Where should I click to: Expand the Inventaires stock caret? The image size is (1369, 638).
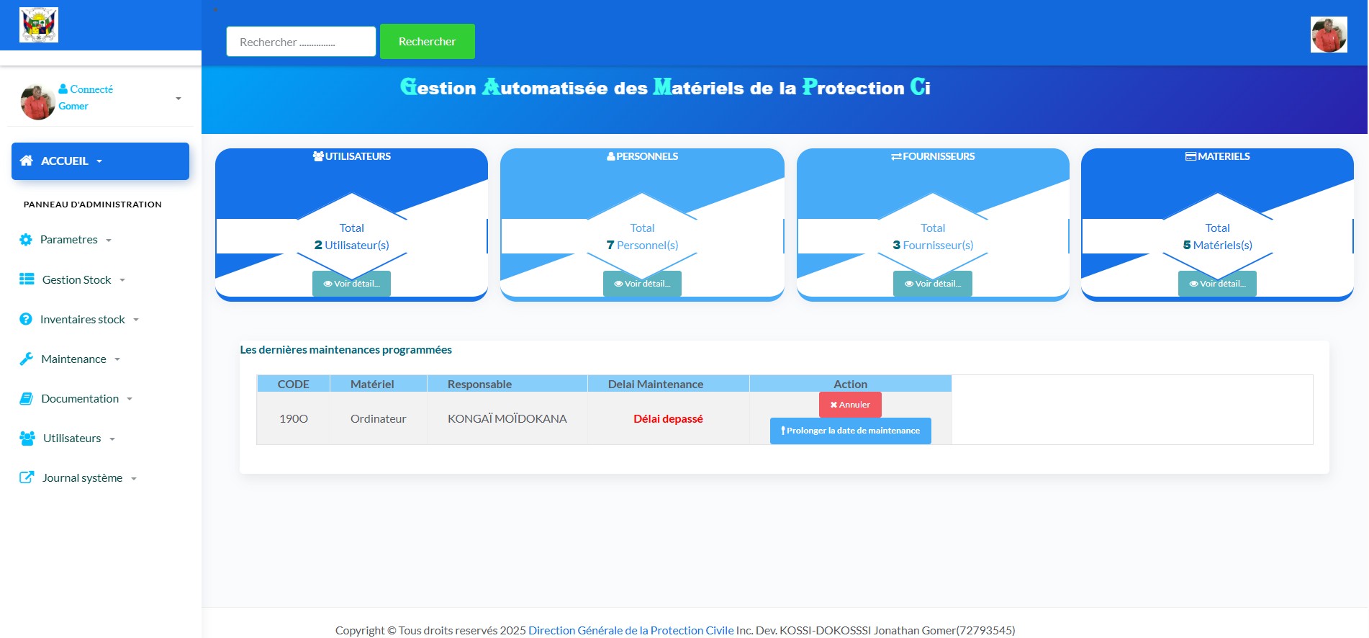tap(136, 320)
